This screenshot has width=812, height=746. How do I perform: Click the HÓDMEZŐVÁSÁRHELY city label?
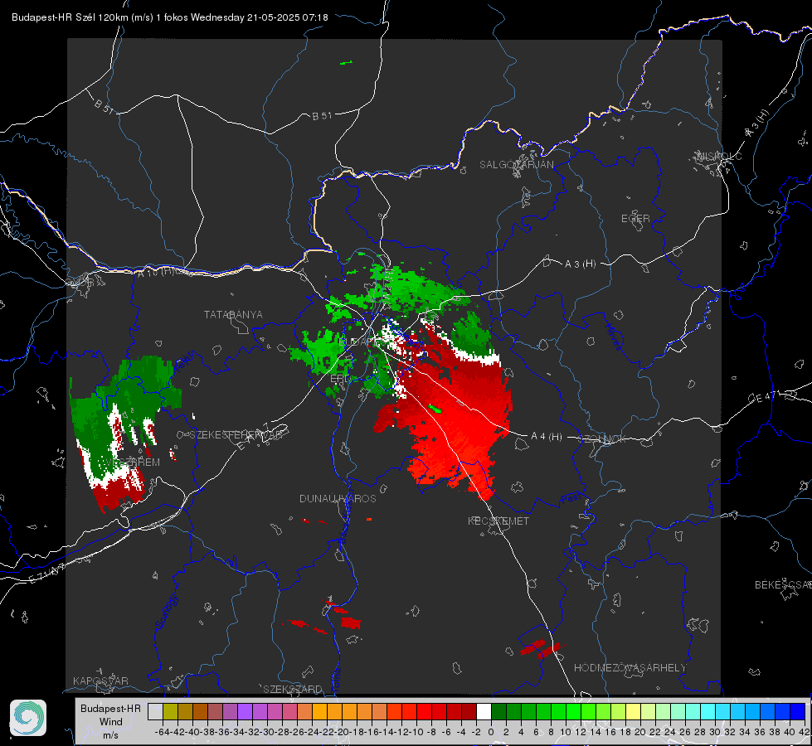point(630,668)
